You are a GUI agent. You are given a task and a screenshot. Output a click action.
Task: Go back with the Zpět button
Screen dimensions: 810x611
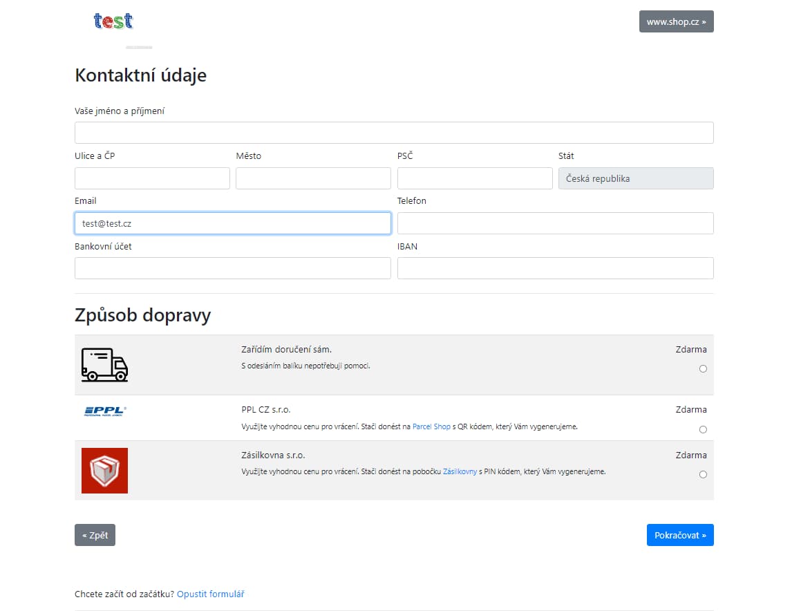95,535
